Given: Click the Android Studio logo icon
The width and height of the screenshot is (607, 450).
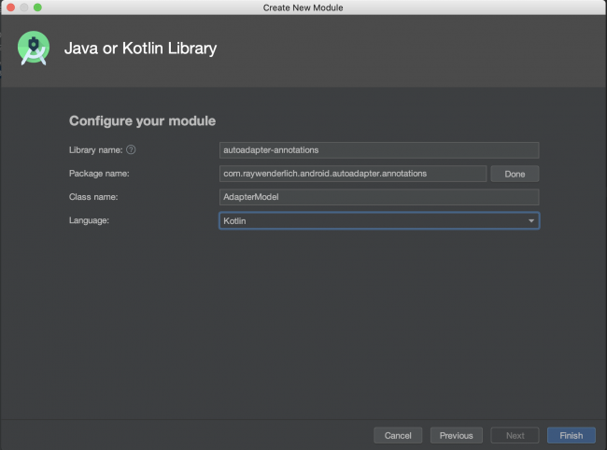Looking at the screenshot, I should pos(34,48).
